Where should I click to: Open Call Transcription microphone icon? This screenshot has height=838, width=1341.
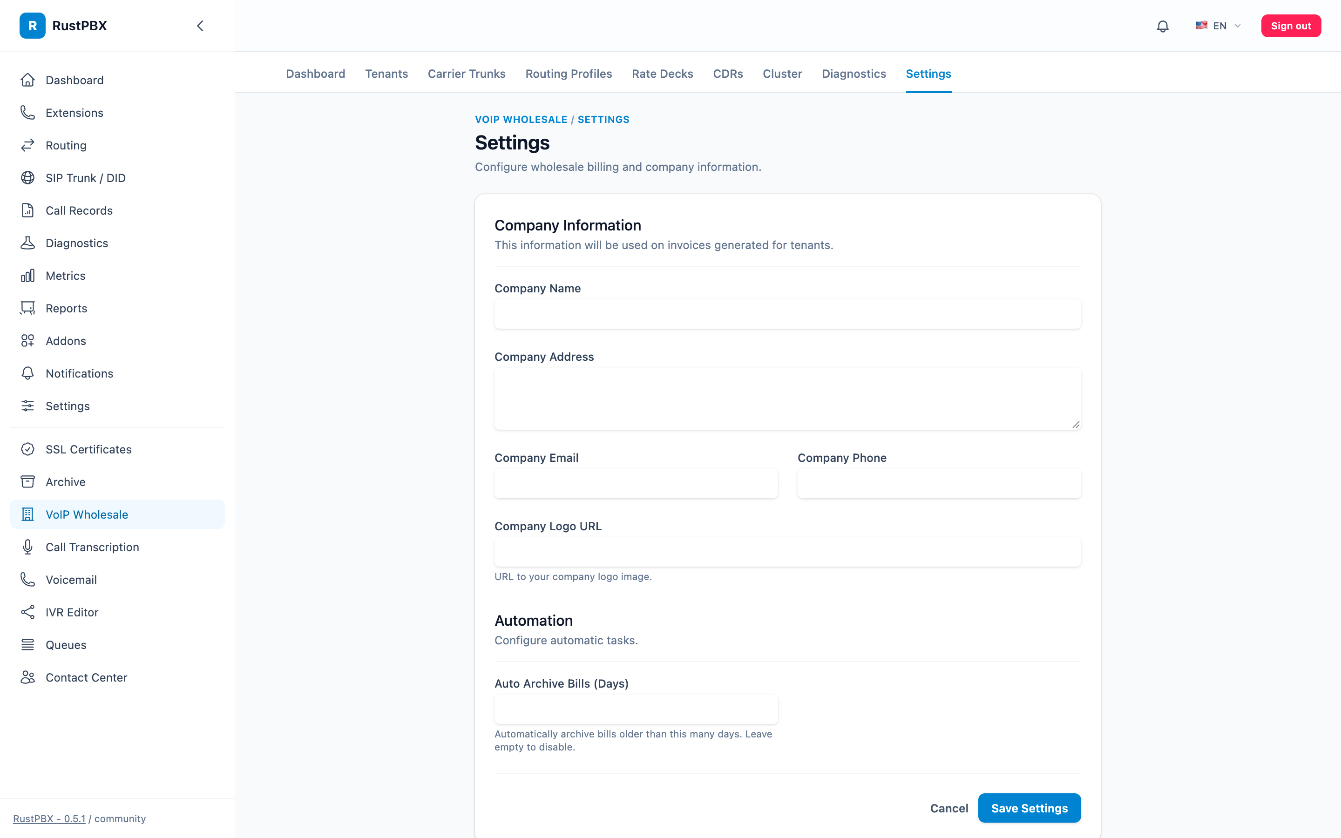[28, 547]
